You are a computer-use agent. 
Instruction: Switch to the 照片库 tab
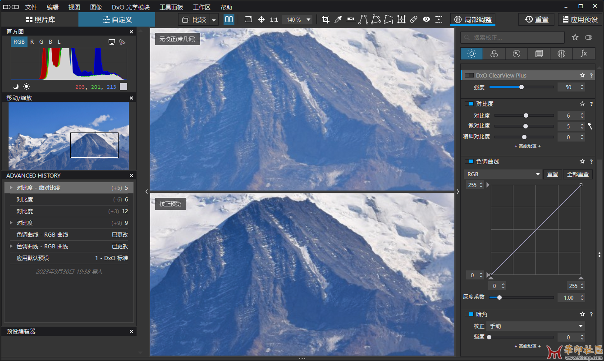pos(40,20)
